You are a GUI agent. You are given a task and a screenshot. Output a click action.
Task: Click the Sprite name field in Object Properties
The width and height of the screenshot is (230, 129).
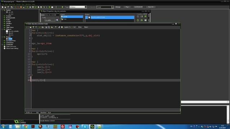click(x=50, y=20)
